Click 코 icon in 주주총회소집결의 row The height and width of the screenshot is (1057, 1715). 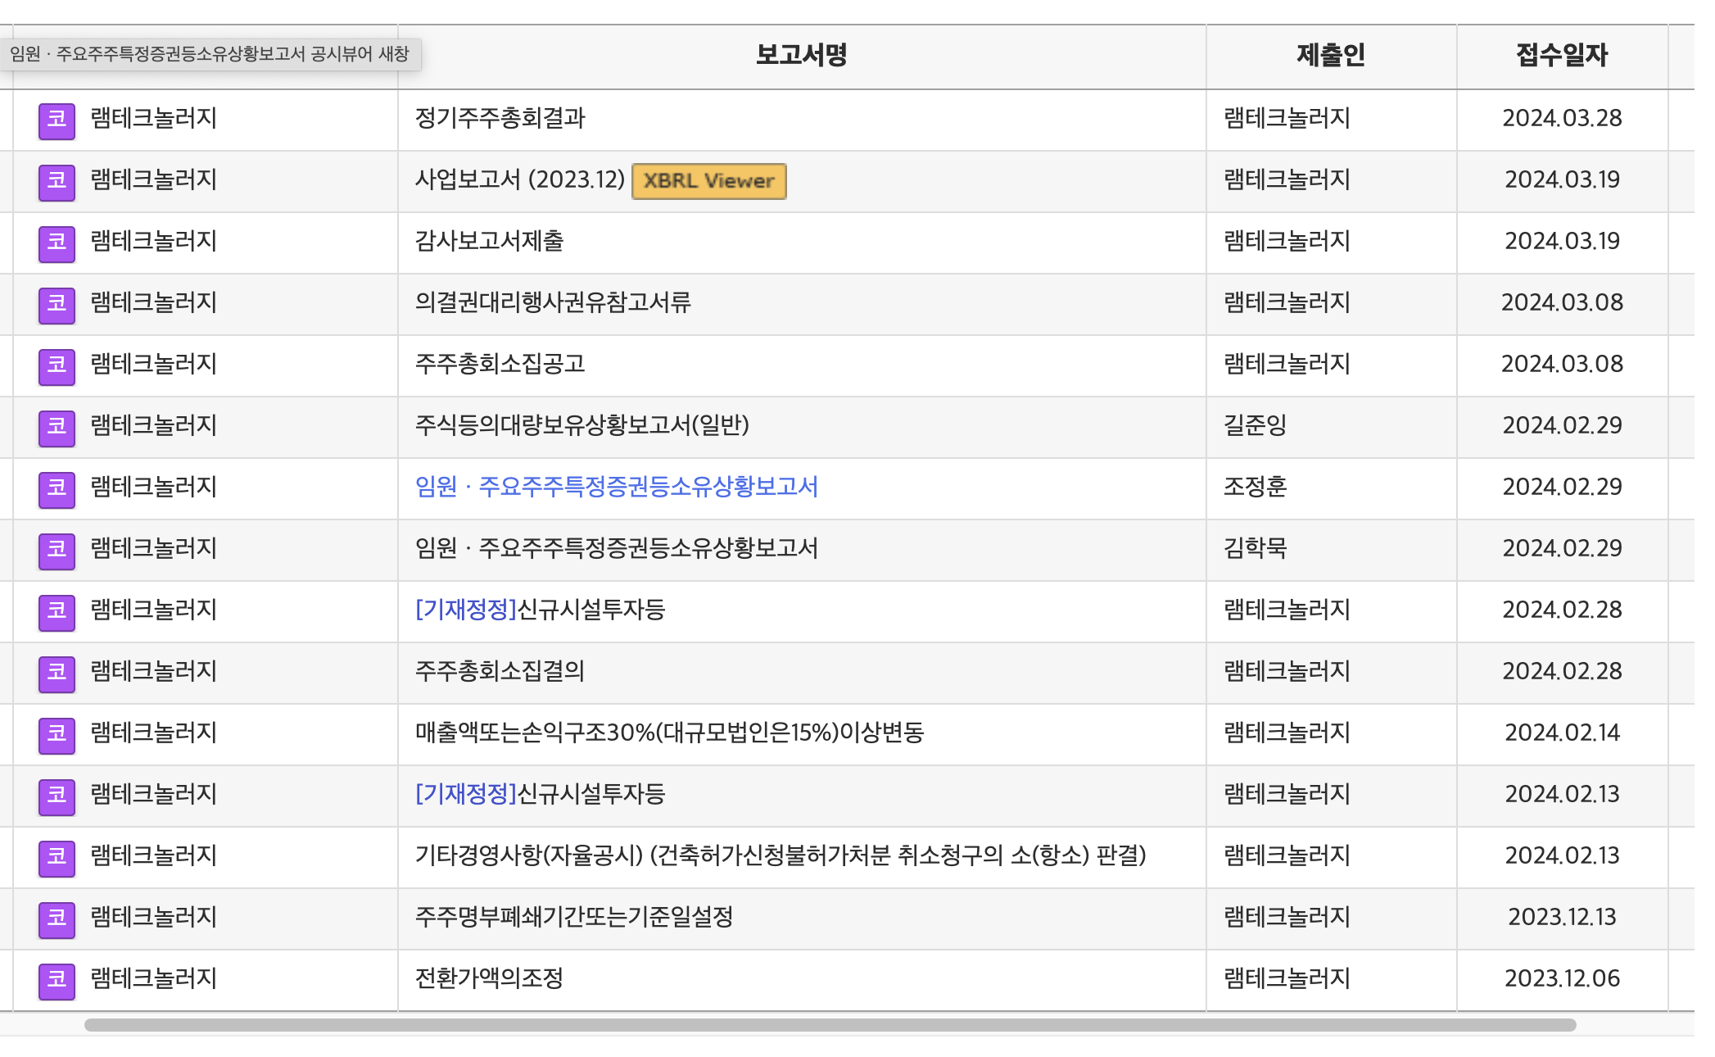tap(57, 674)
